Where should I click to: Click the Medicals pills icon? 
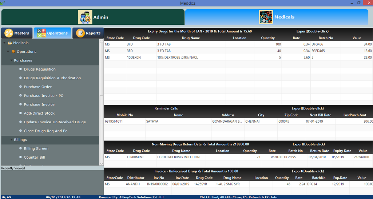(x=266, y=17)
